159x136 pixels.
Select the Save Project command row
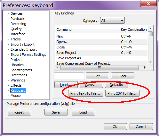pos(101,53)
